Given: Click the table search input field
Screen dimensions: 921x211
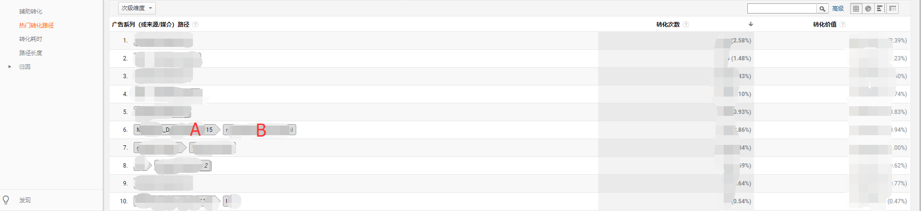Looking at the screenshot, I should point(782,9).
